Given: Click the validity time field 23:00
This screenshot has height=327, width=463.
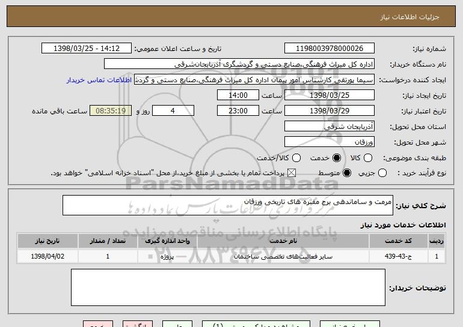Looking at the screenshot, I should pyautogui.click(x=238, y=111).
